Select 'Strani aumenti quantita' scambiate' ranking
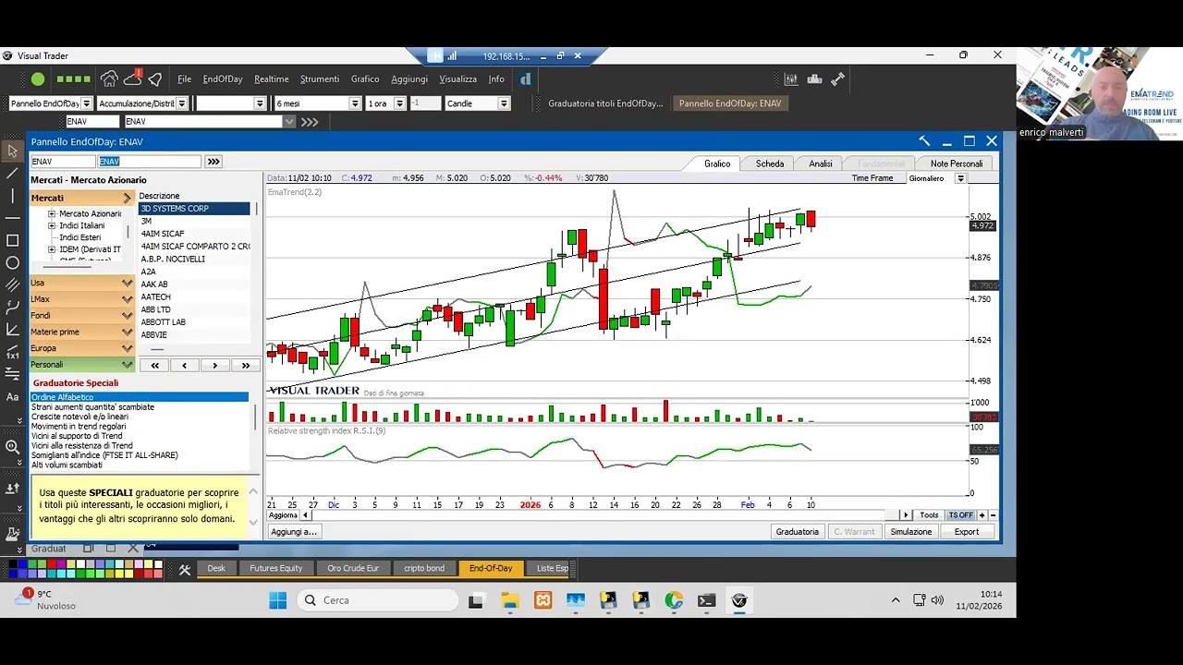Image resolution: width=1183 pixels, height=665 pixels. [x=139, y=407]
